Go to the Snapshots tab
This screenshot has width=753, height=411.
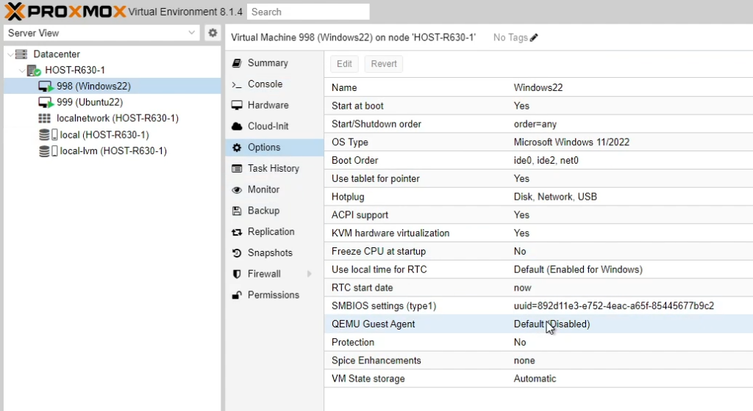point(274,253)
